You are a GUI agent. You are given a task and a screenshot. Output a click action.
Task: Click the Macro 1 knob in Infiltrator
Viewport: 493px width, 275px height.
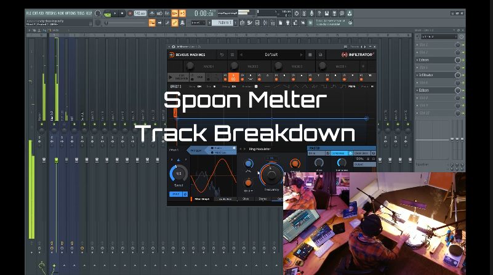point(190,66)
